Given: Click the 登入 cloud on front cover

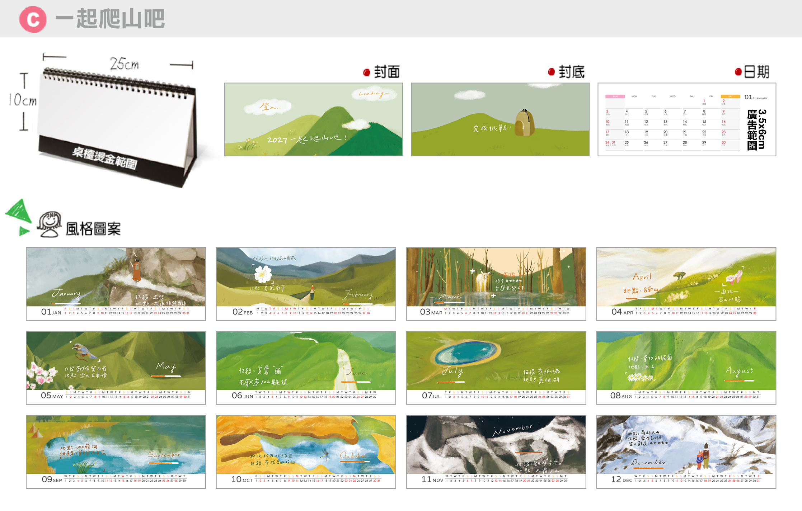Looking at the screenshot, I should pyautogui.click(x=268, y=107).
